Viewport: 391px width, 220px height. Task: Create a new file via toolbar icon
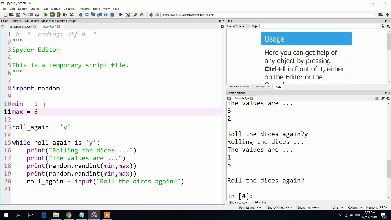coord(5,15)
